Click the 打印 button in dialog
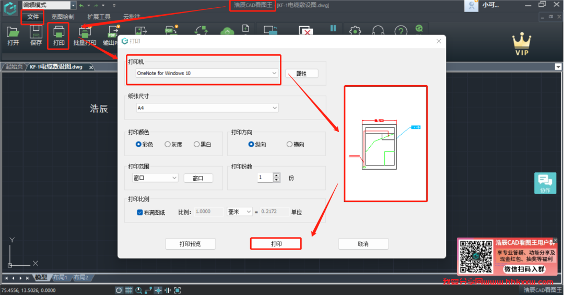The image size is (564, 295). coord(276,244)
